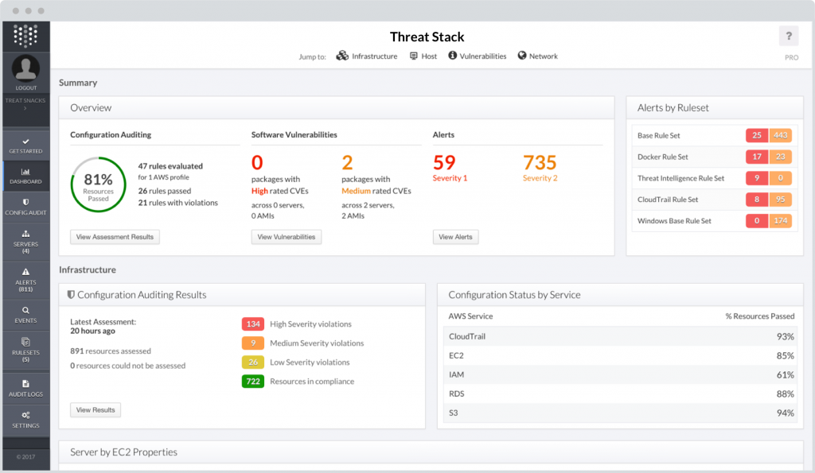Jump to the Network section

537,56
